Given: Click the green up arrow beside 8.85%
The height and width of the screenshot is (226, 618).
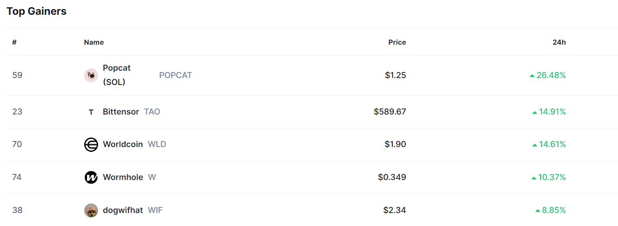Looking at the screenshot, I should 538,210.
